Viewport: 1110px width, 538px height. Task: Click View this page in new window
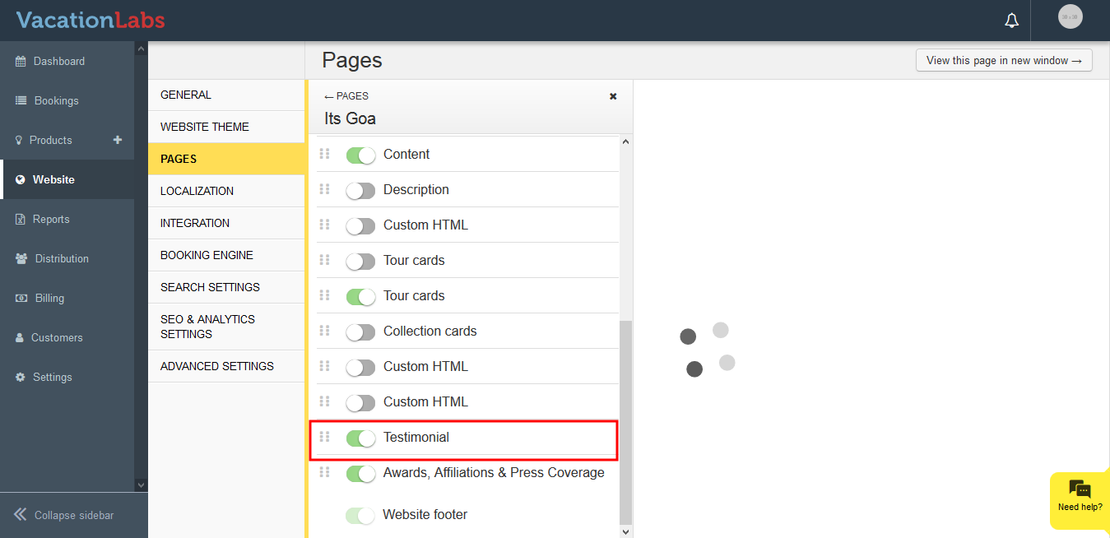point(1003,60)
